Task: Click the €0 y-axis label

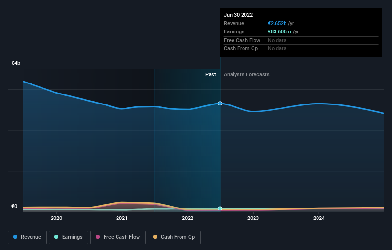Action: click(x=14, y=206)
